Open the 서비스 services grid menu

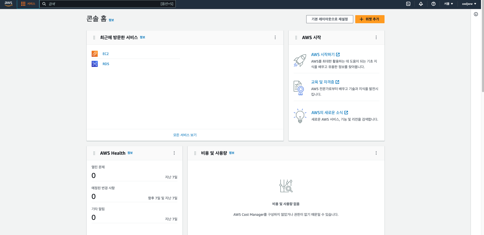28,4
